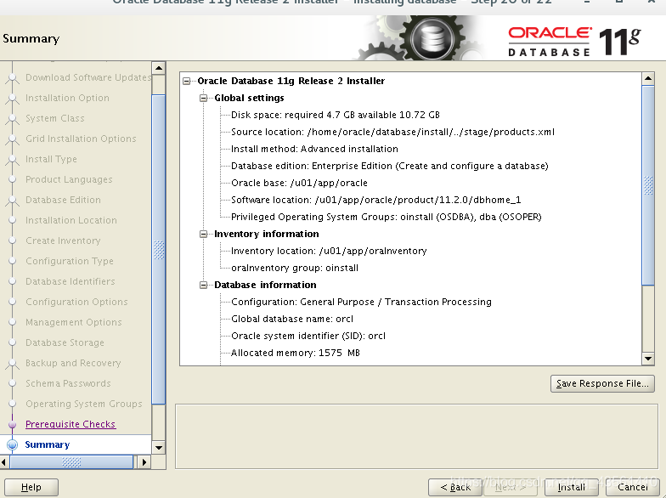Screen dimensions: 666x498
Task: Select 'Allocated memory: 1575 MB' row
Action: pos(296,354)
